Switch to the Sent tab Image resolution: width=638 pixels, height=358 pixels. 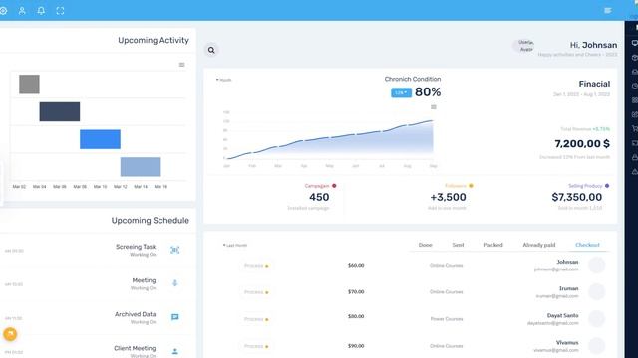pos(458,245)
